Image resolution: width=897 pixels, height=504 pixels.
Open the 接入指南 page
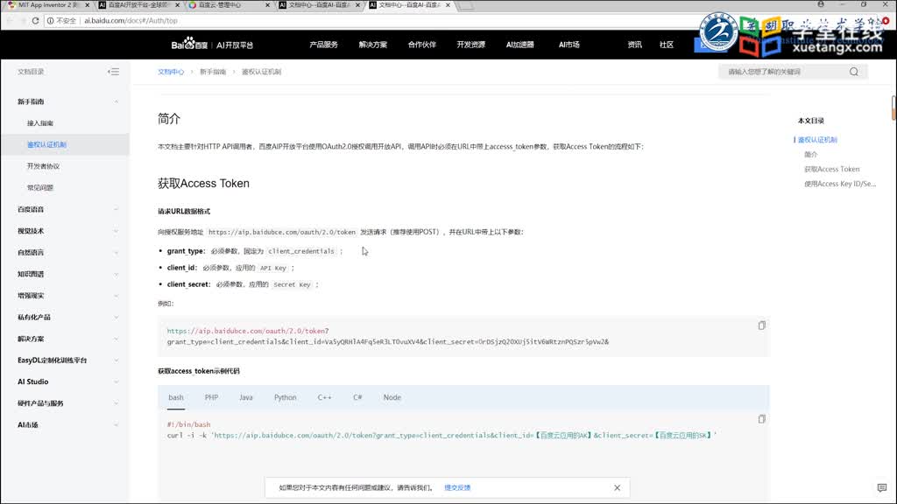tap(40, 122)
